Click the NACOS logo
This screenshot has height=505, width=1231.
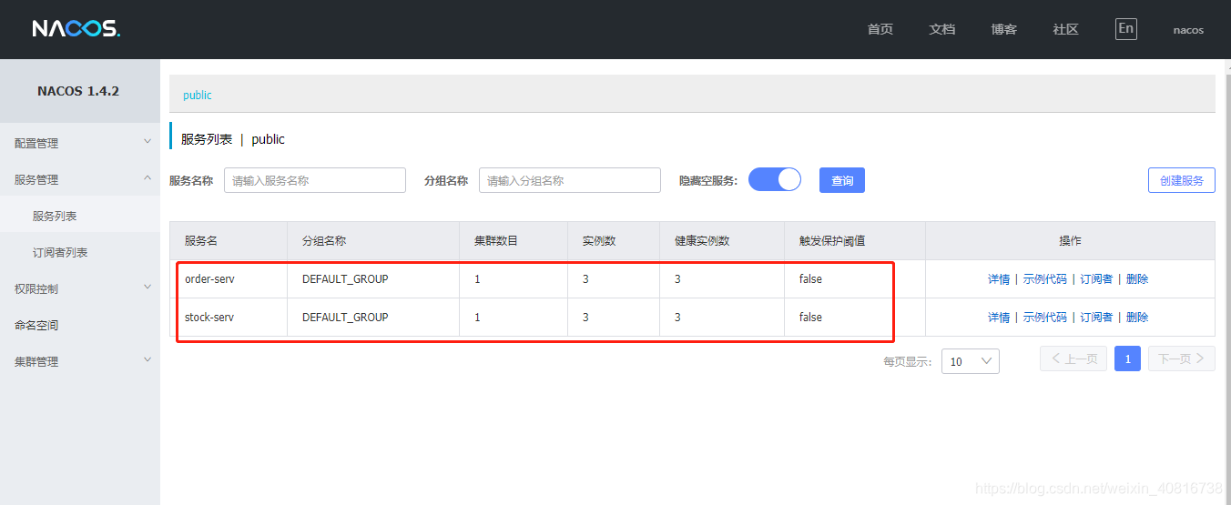(x=76, y=29)
